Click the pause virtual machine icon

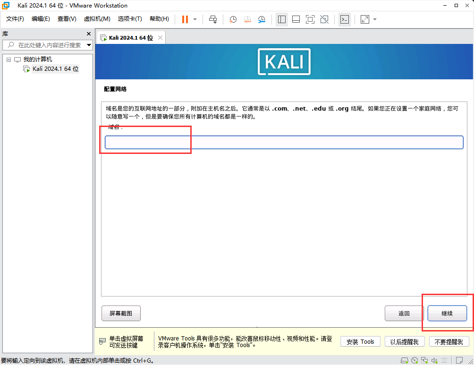pos(185,19)
